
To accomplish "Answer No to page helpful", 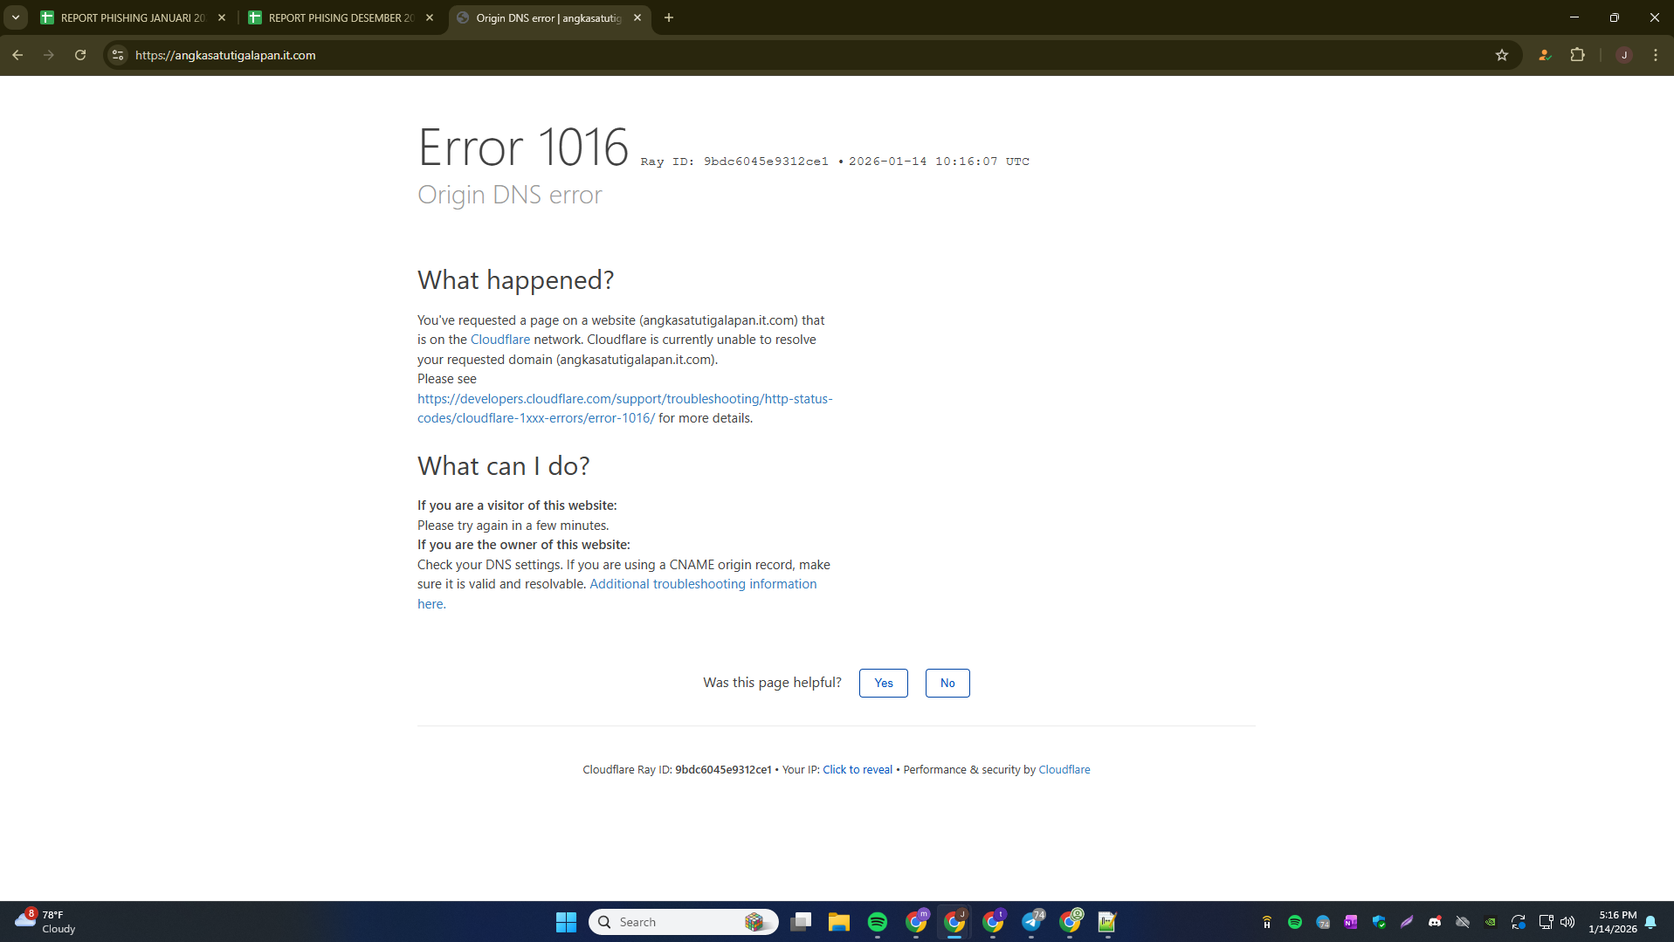I will point(947,683).
